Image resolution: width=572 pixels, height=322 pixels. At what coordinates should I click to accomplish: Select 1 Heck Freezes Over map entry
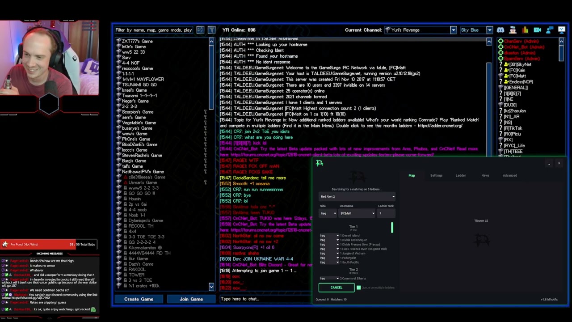(363, 249)
